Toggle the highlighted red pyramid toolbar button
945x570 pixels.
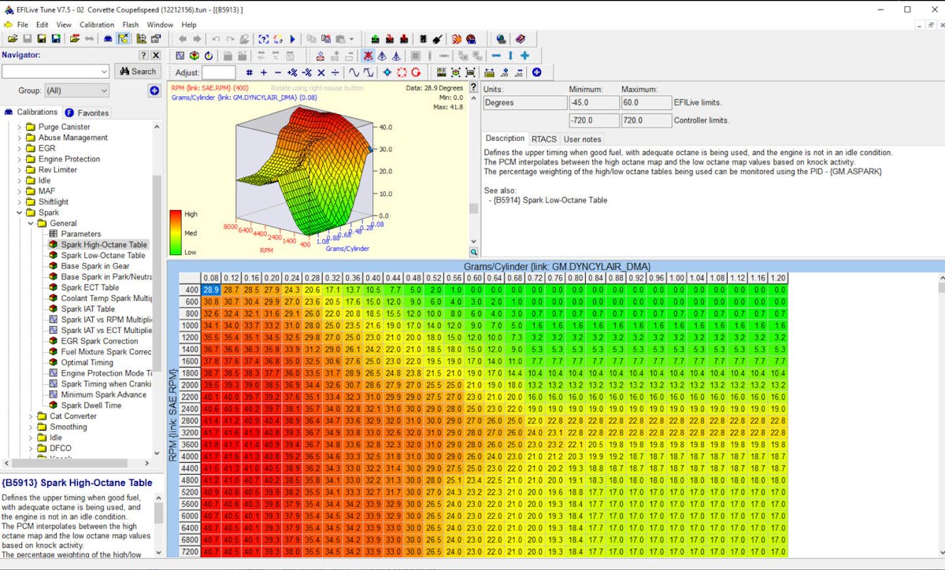tap(368, 55)
